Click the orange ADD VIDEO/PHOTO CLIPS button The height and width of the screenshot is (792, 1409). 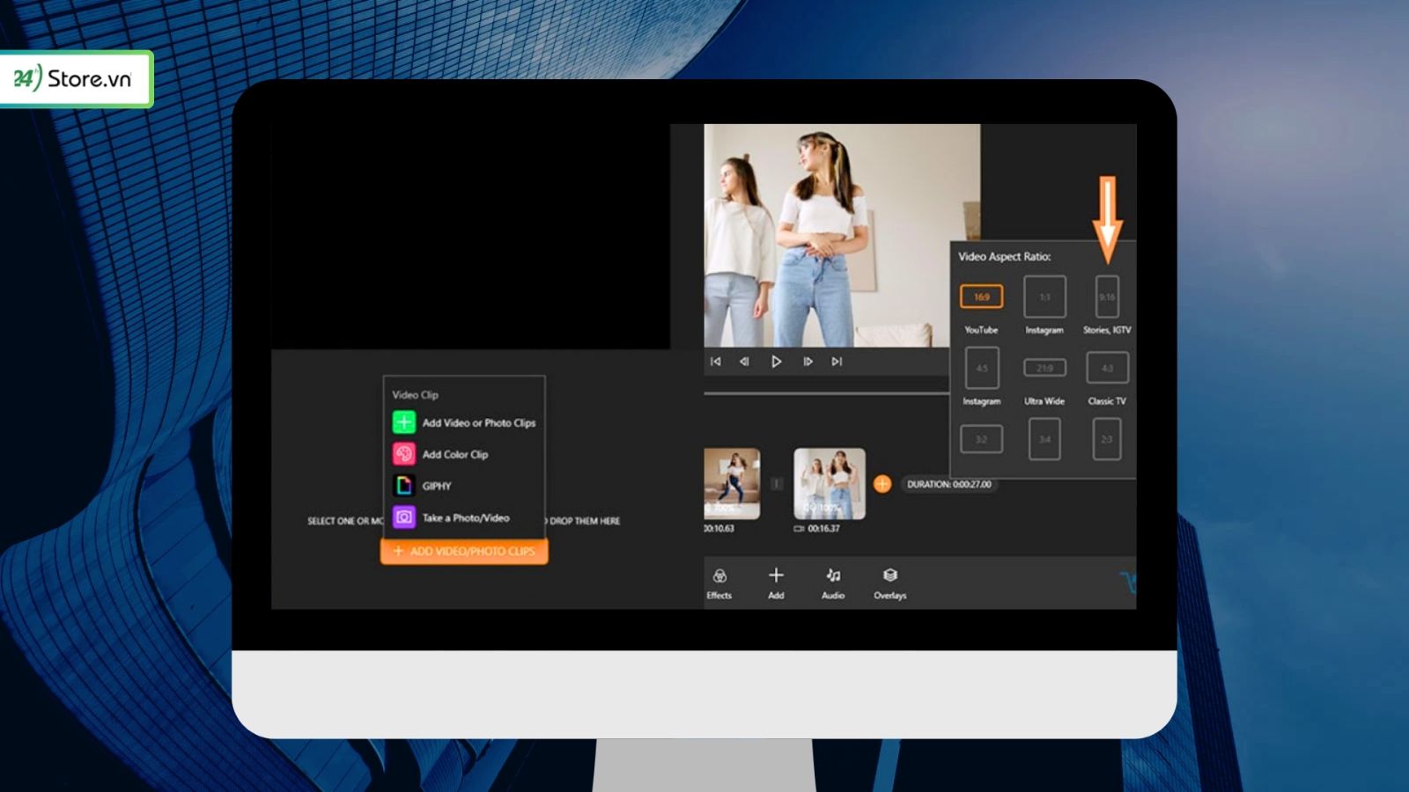(x=464, y=551)
